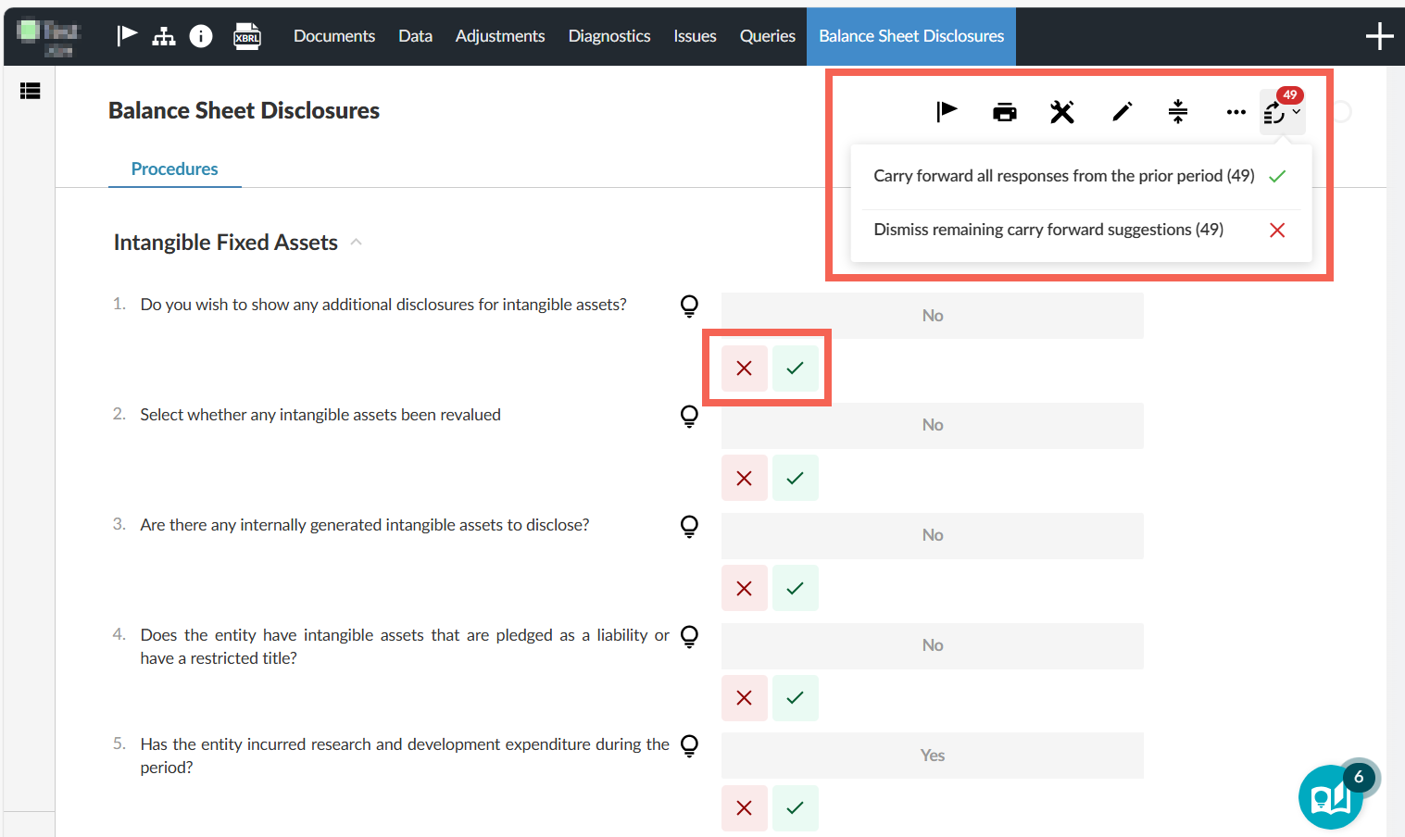Switch to the Procedures tab
Image resolution: width=1405 pixels, height=837 pixels.
tap(175, 169)
